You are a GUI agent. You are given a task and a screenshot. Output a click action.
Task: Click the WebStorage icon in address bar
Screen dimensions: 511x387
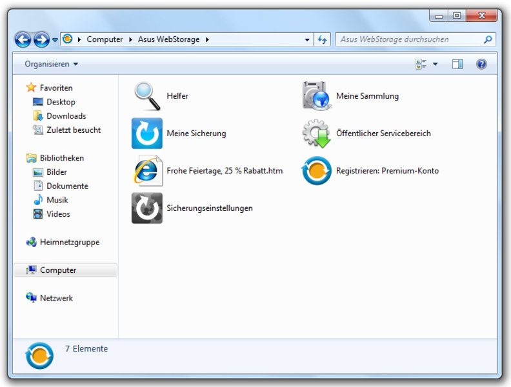pyautogui.click(x=68, y=39)
